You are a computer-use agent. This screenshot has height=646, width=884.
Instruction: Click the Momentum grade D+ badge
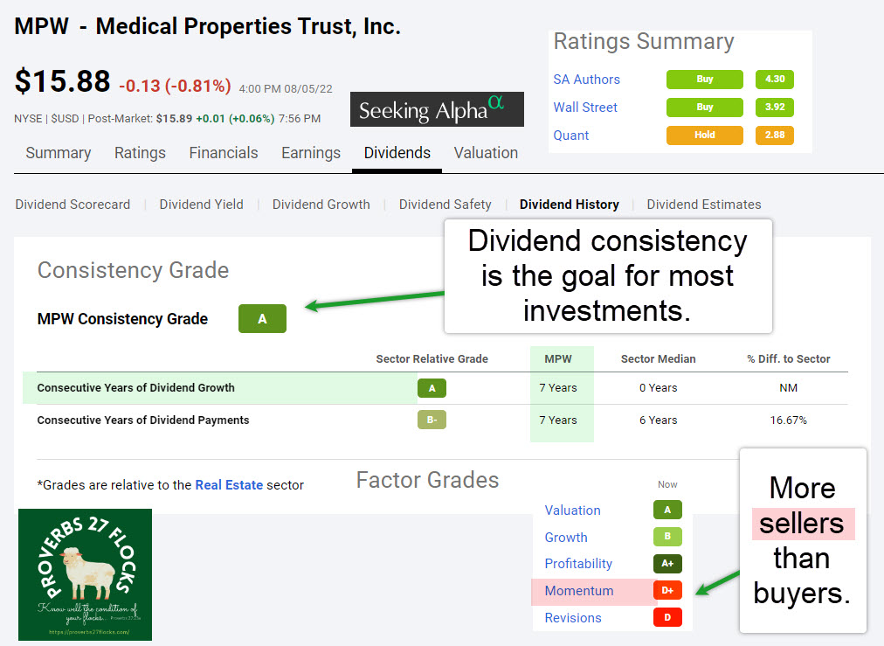[667, 591]
